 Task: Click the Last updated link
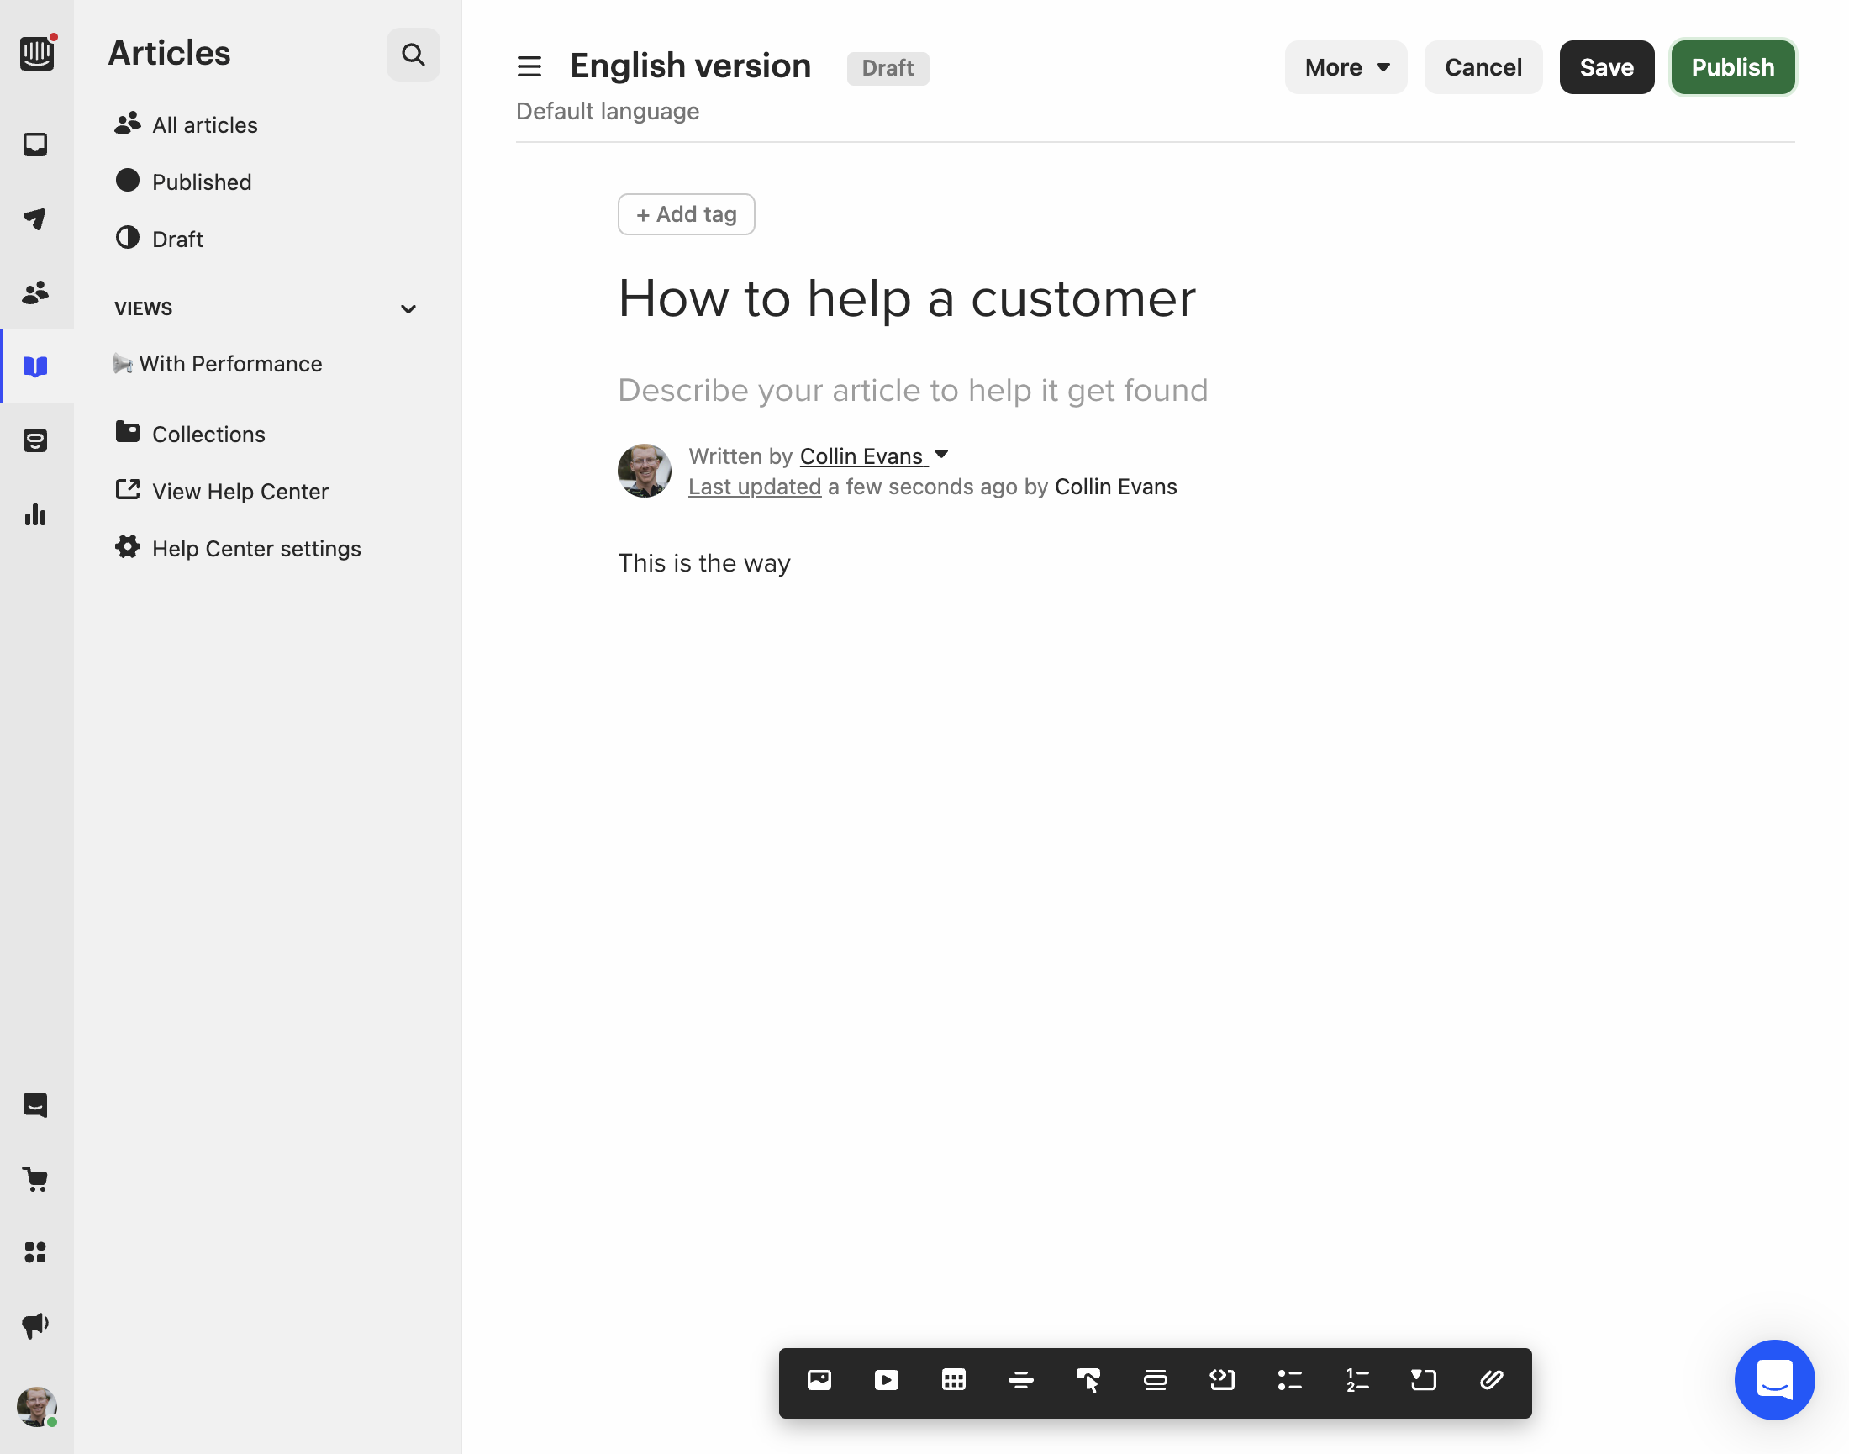tap(754, 487)
